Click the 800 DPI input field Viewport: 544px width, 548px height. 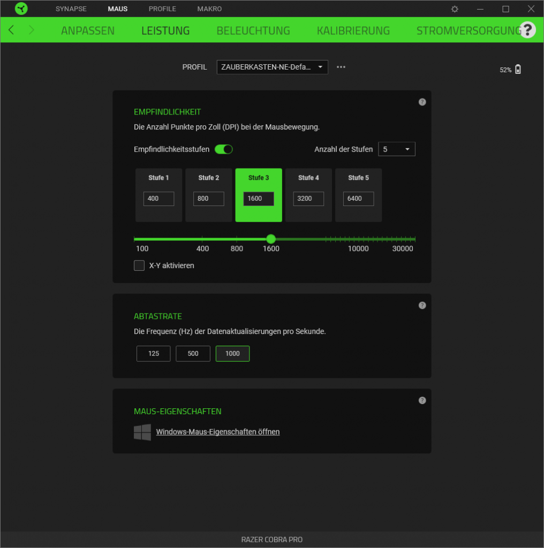click(x=208, y=199)
